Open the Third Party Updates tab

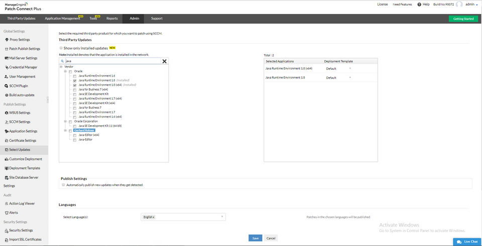21,19
